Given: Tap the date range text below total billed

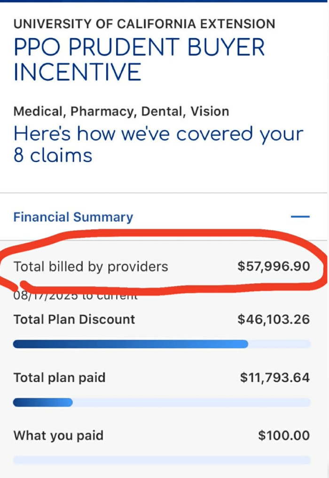Looking at the screenshot, I should [75, 296].
